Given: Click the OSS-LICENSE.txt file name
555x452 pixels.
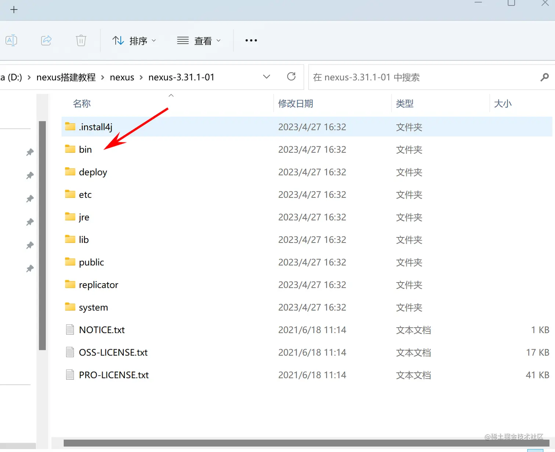Looking at the screenshot, I should tap(113, 353).
